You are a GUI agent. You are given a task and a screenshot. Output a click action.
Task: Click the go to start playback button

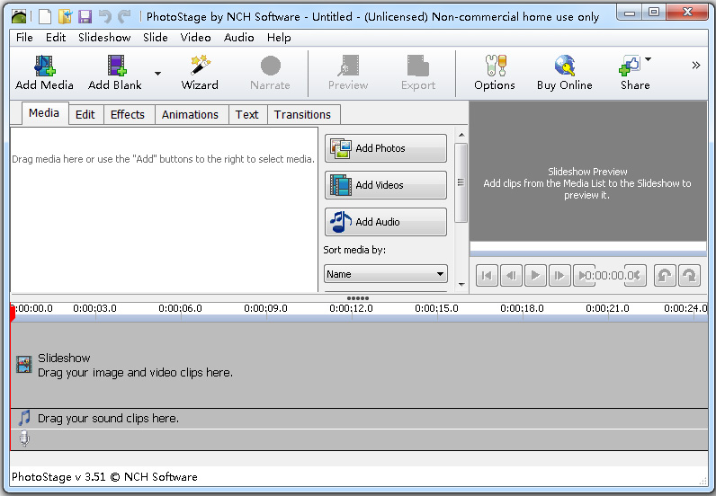487,276
